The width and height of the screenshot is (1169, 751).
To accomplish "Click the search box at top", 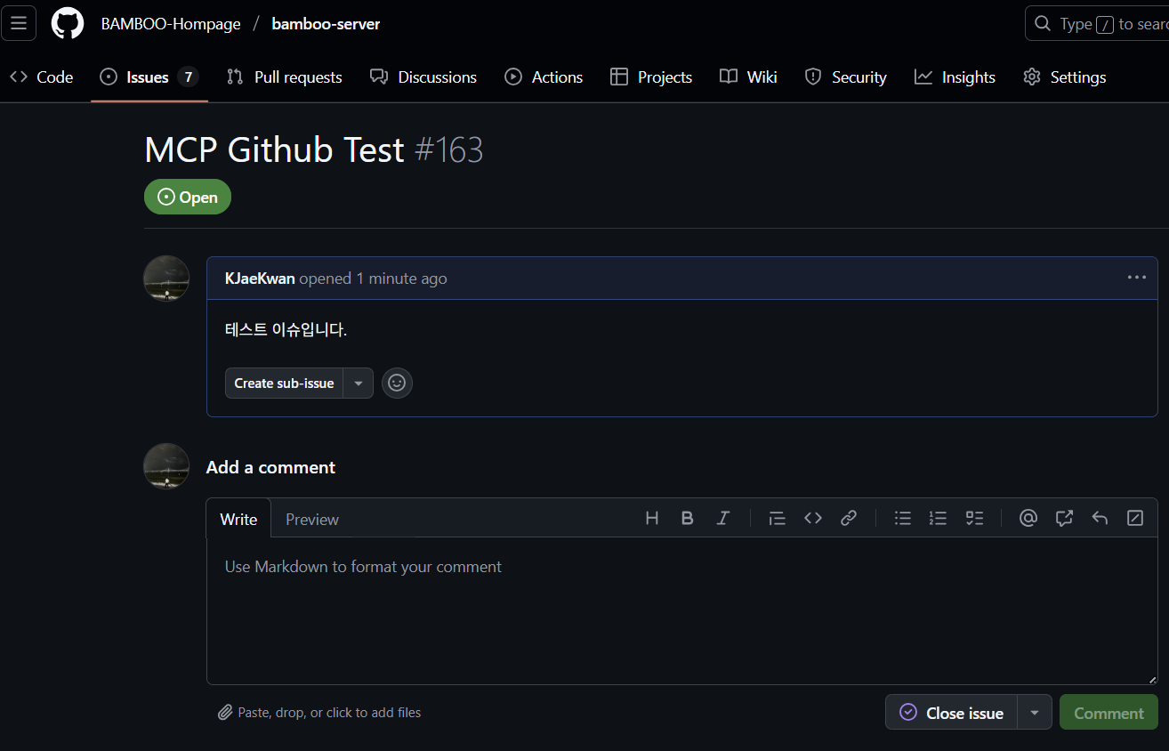I will tap(1097, 24).
